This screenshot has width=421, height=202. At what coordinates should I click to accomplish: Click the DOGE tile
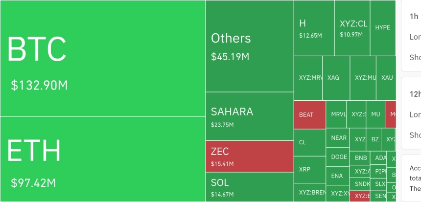[338, 157]
